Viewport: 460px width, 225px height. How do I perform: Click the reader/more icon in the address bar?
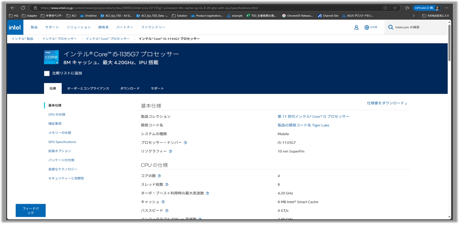385,8
